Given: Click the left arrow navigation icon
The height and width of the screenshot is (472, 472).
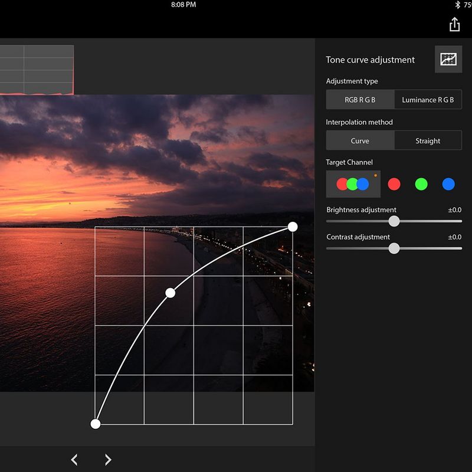Looking at the screenshot, I should [x=75, y=459].
